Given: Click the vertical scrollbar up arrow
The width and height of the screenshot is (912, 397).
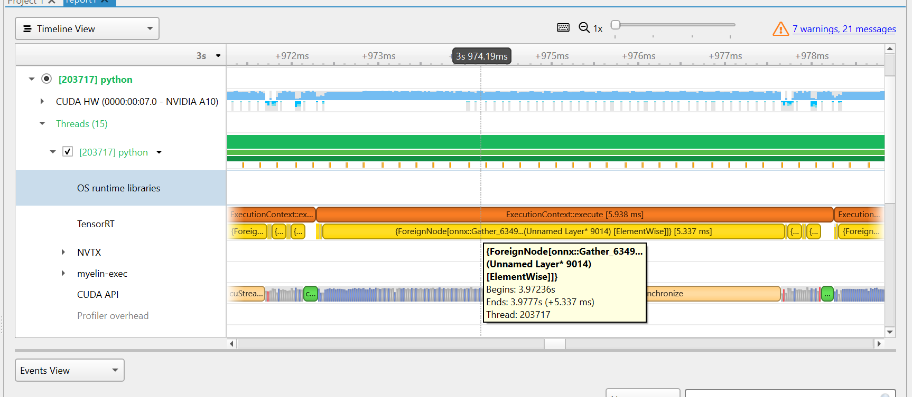Looking at the screenshot, I should (890, 49).
